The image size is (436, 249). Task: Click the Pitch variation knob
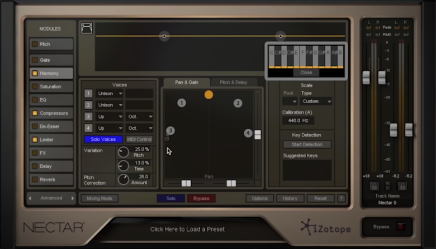click(123, 152)
